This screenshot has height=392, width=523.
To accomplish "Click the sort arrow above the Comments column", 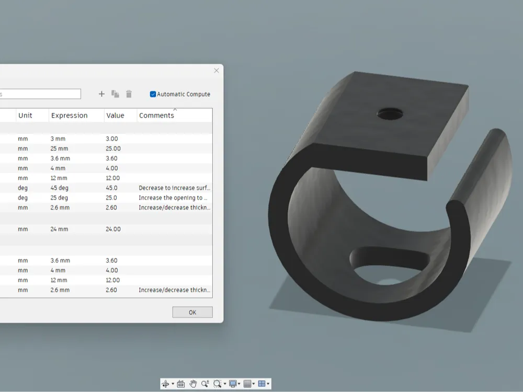I will pyautogui.click(x=175, y=109).
